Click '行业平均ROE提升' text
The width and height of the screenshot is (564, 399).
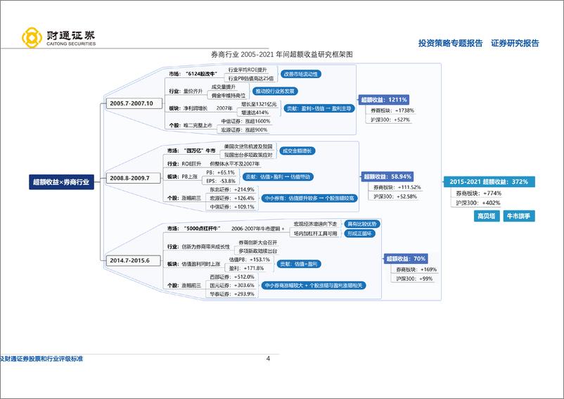point(248,70)
